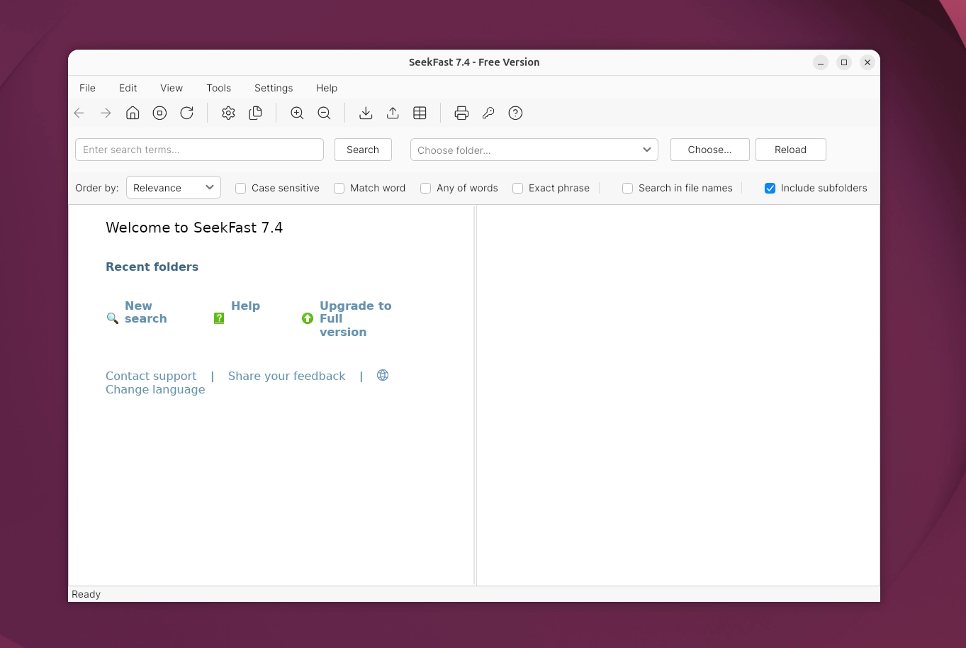The image size is (966, 648).
Task: Enable Search in file names checkbox
Action: [628, 188]
